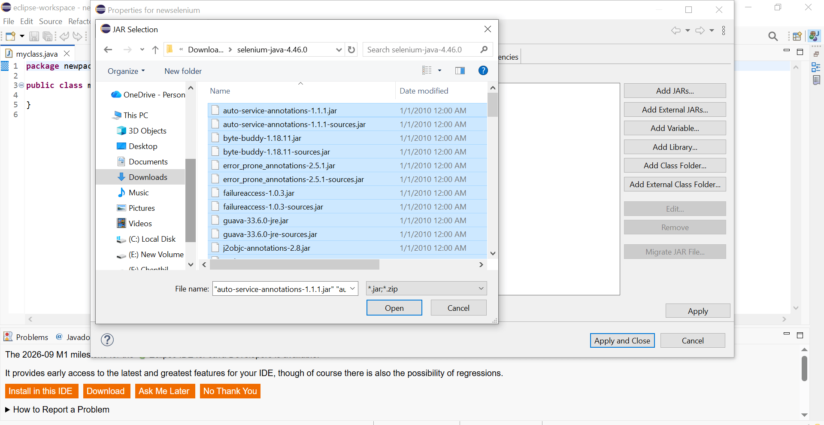Viewport: 824px width, 425px height.
Task: Click Properties dialog forward navigation arrow
Action: click(700, 30)
